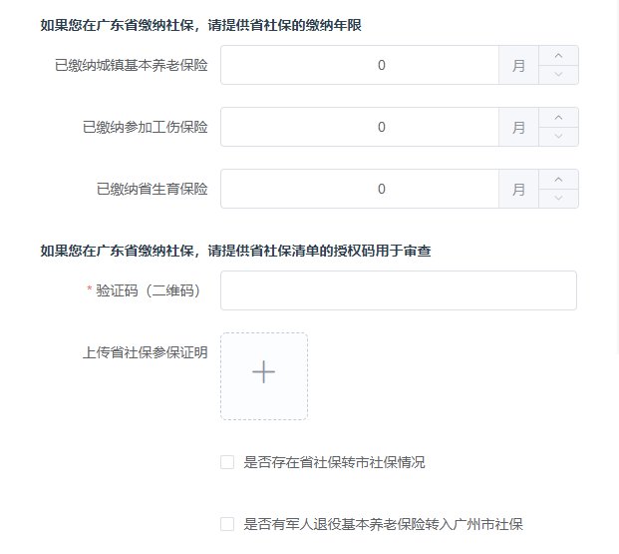Click the 上传省社保参保证明 label
The image size is (619, 554).
pos(146,352)
